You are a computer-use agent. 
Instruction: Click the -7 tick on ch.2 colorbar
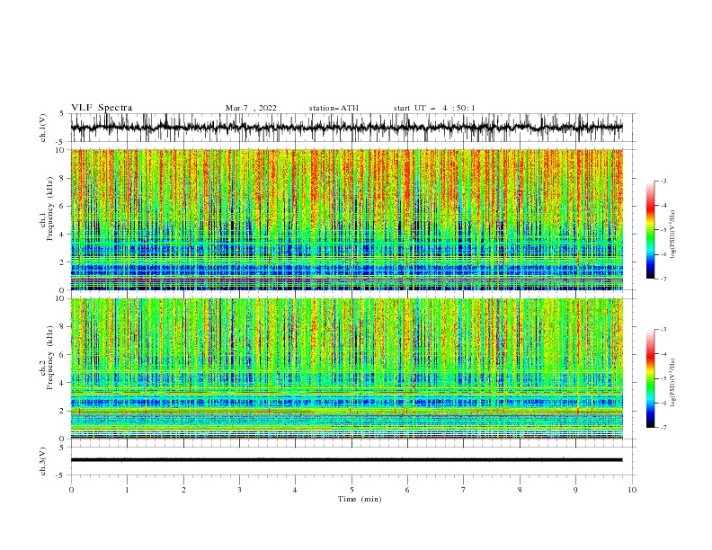(663, 428)
